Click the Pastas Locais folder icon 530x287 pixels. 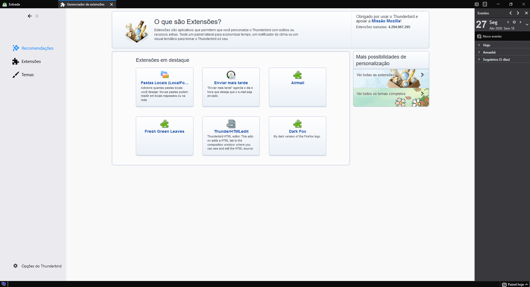click(x=165, y=75)
